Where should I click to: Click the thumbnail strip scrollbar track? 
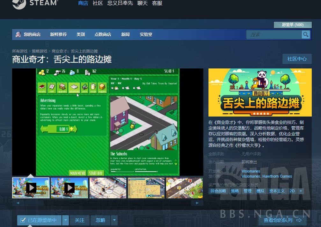(107, 203)
